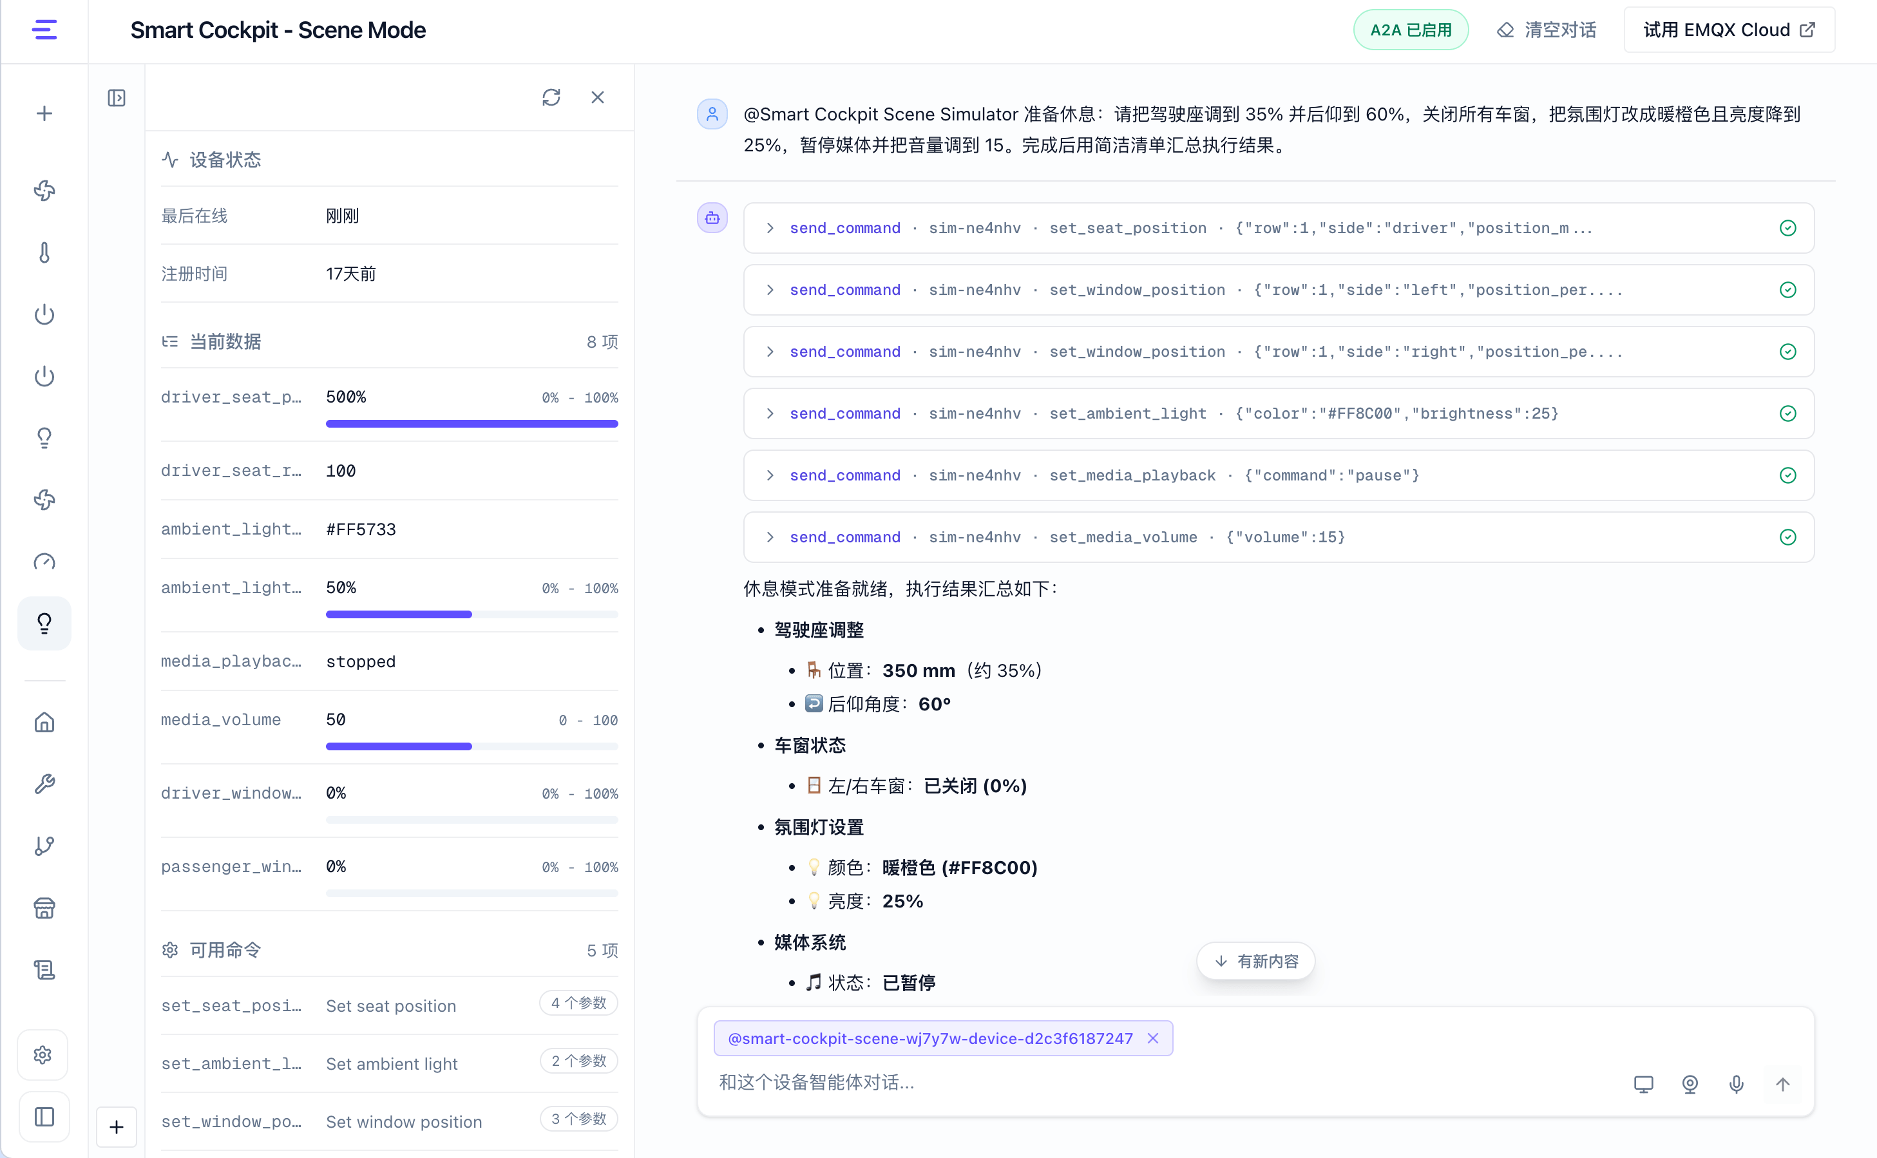Open the wrench tools icon
1877x1158 pixels.
click(x=44, y=784)
